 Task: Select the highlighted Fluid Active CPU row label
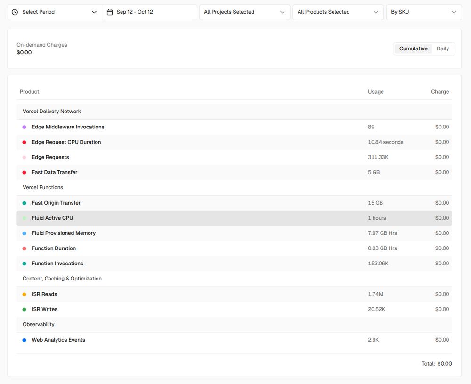click(52, 218)
